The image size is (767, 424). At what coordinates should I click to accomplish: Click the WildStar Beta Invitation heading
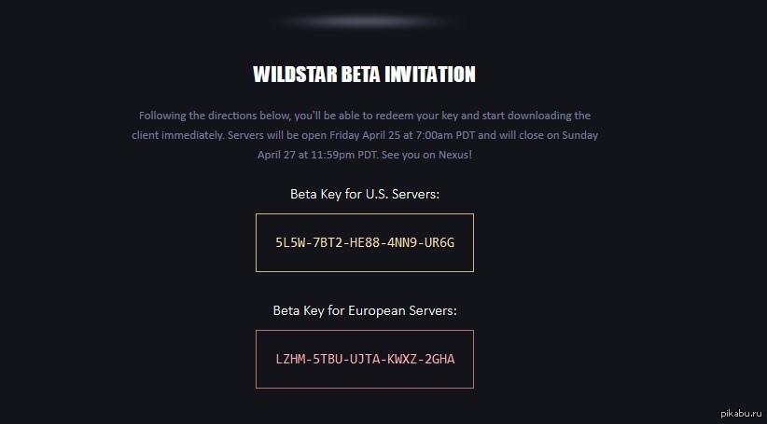(364, 75)
